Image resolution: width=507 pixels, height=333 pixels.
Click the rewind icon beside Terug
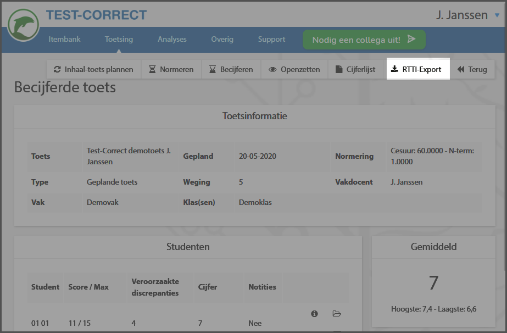click(460, 69)
